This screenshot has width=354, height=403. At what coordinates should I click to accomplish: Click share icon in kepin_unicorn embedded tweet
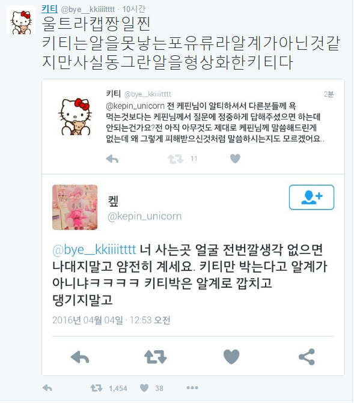[x=307, y=357]
